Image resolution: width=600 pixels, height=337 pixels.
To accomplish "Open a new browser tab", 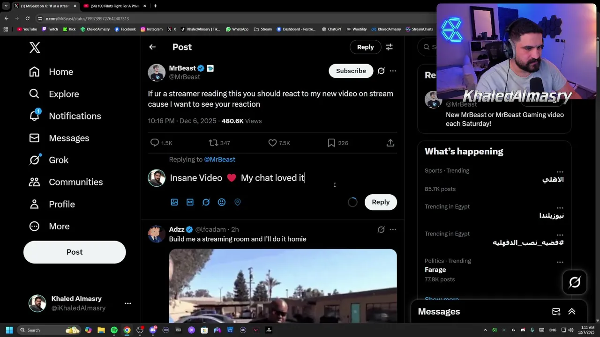I will [155, 6].
